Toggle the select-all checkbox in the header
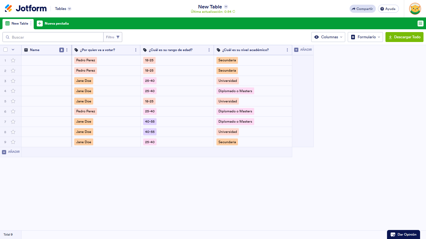 tap(5, 50)
